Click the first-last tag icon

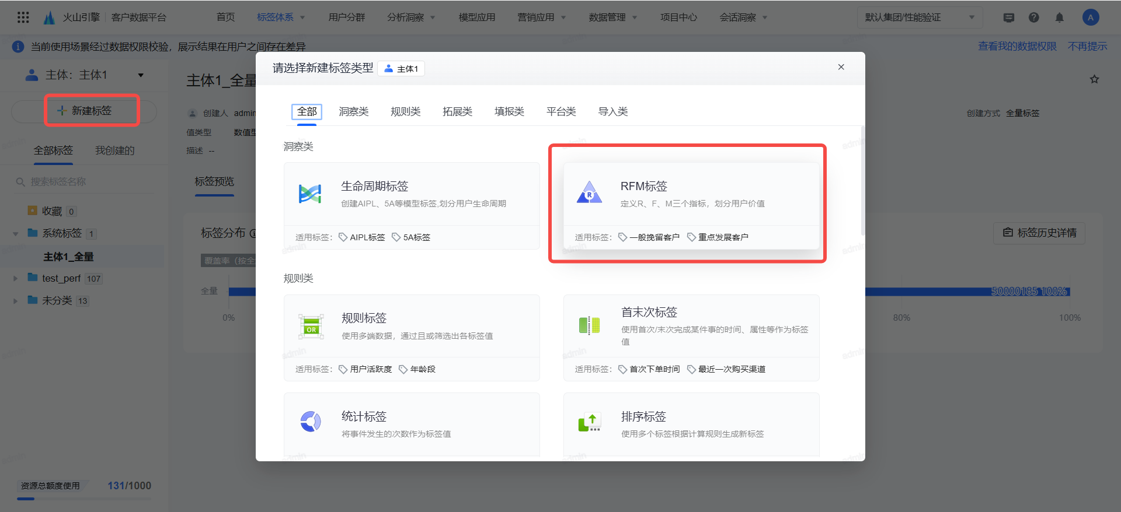pyautogui.click(x=590, y=325)
